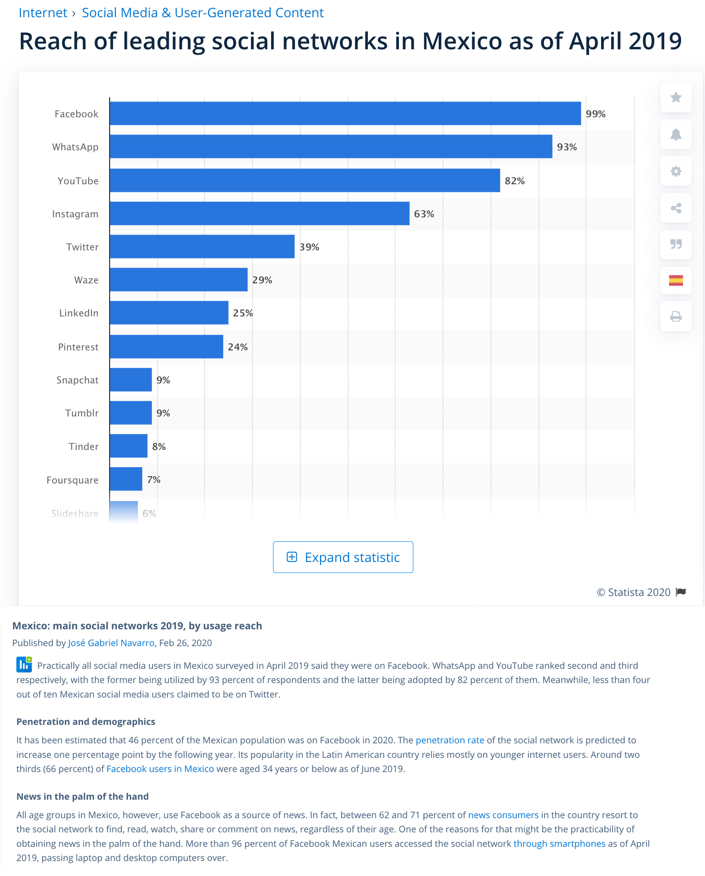Click the favorite star icon
The height and width of the screenshot is (876, 705).
pos(676,98)
